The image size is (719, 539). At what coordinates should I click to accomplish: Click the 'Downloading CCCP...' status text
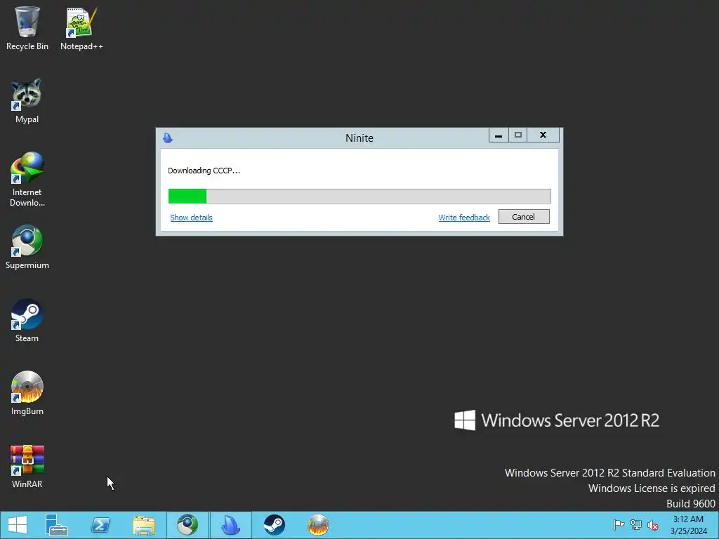click(x=204, y=171)
